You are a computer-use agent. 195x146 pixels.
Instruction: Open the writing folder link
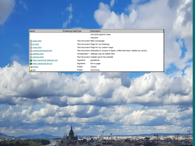click(35, 67)
